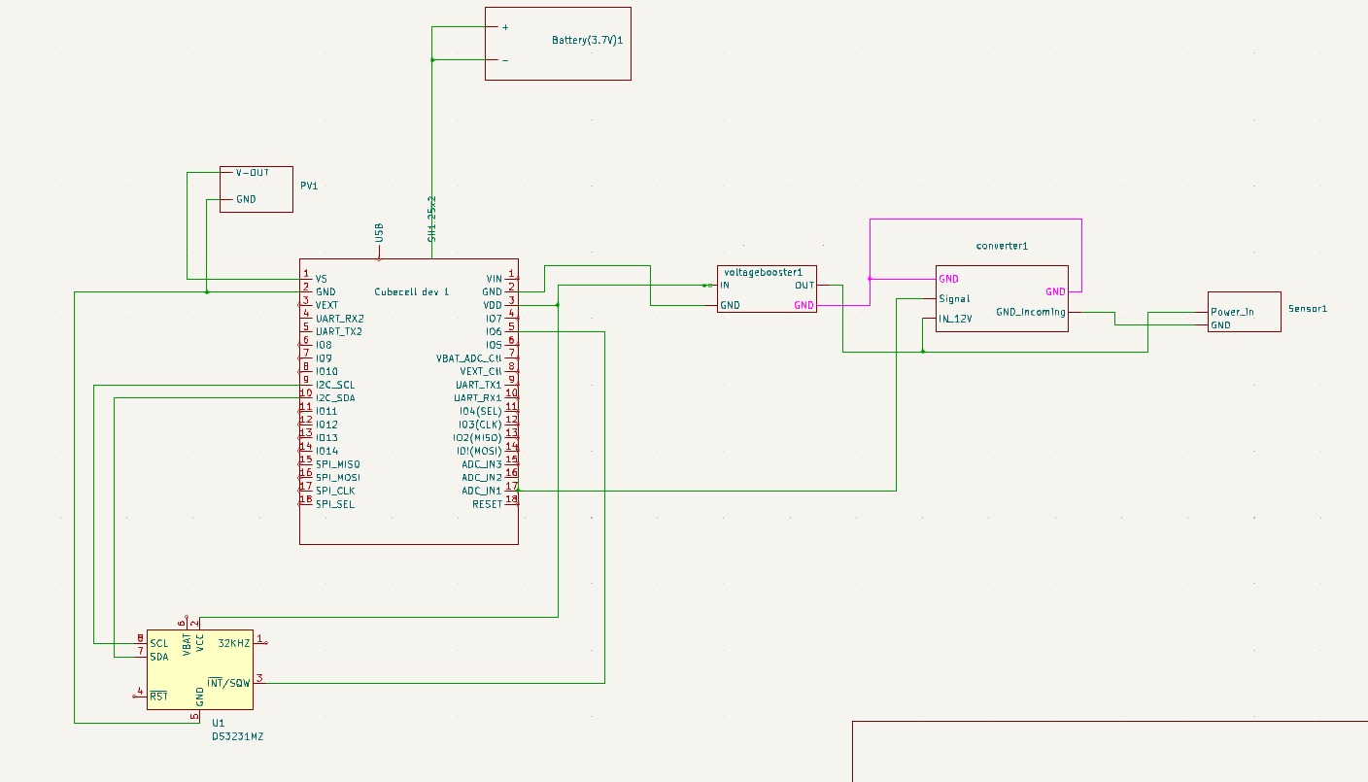Select the I2C_SDA pin on Cubecell
Viewport: 1368px width, 782px height.
pos(335,398)
